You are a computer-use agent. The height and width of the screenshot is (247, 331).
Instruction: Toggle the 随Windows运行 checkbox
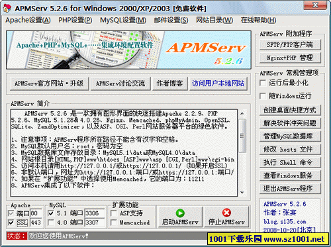(263, 96)
